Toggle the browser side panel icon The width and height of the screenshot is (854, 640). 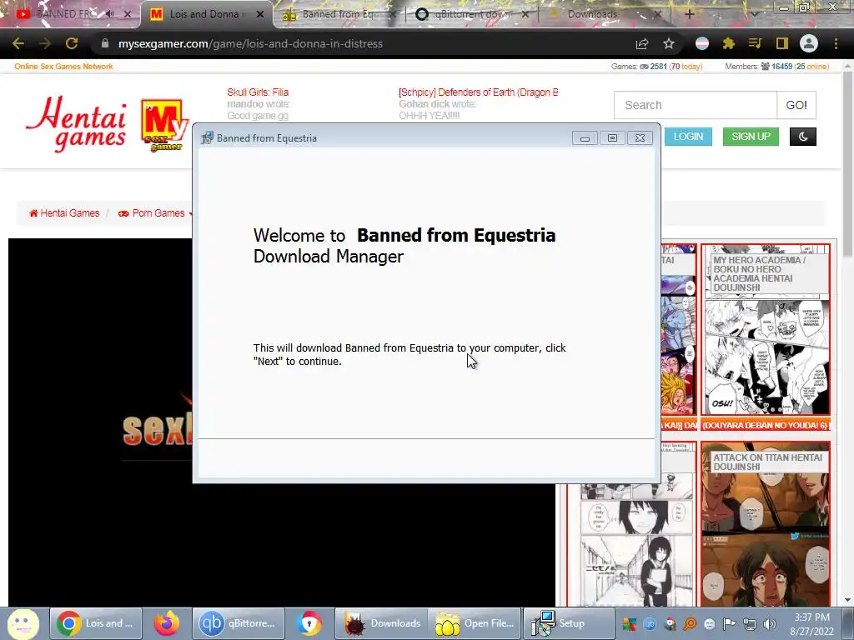click(x=782, y=43)
